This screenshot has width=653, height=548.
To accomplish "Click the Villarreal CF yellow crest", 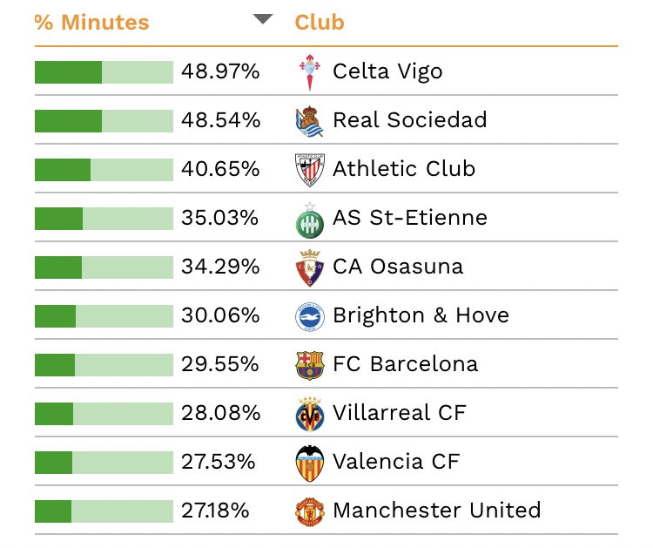I will [309, 414].
